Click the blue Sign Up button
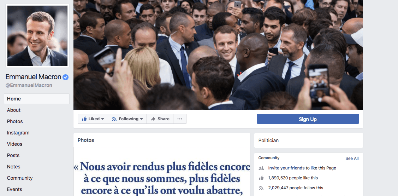Screen dimensions: 398x196 [x=308, y=119]
